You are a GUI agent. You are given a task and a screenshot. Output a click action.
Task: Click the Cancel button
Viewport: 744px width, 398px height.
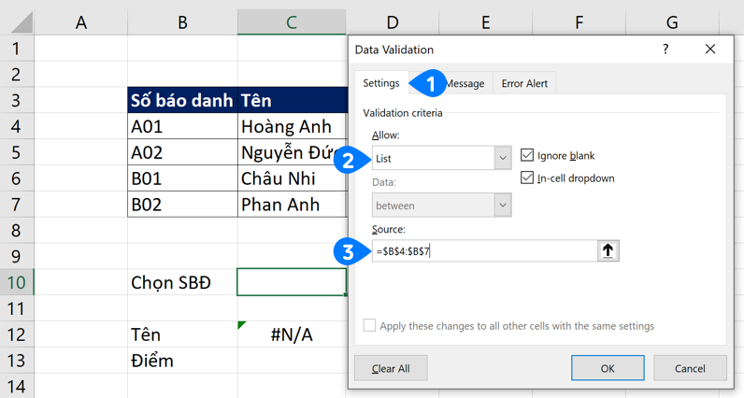[690, 368]
